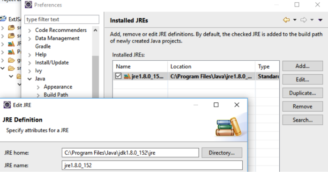Select Code Recommenders preference page
This screenshot has height=172, width=328.
61,30
